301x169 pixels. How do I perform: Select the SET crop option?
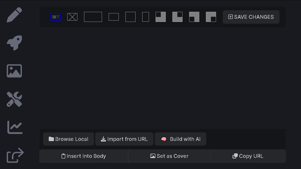[55, 17]
